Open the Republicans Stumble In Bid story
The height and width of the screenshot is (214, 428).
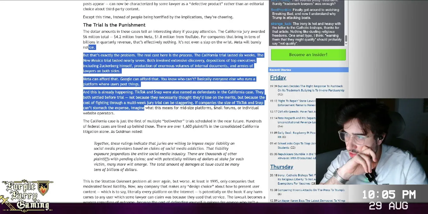point(297,156)
